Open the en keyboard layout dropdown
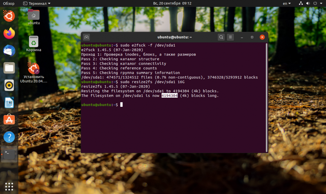326x194 pixels. pyautogui.click(x=287, y=3)
